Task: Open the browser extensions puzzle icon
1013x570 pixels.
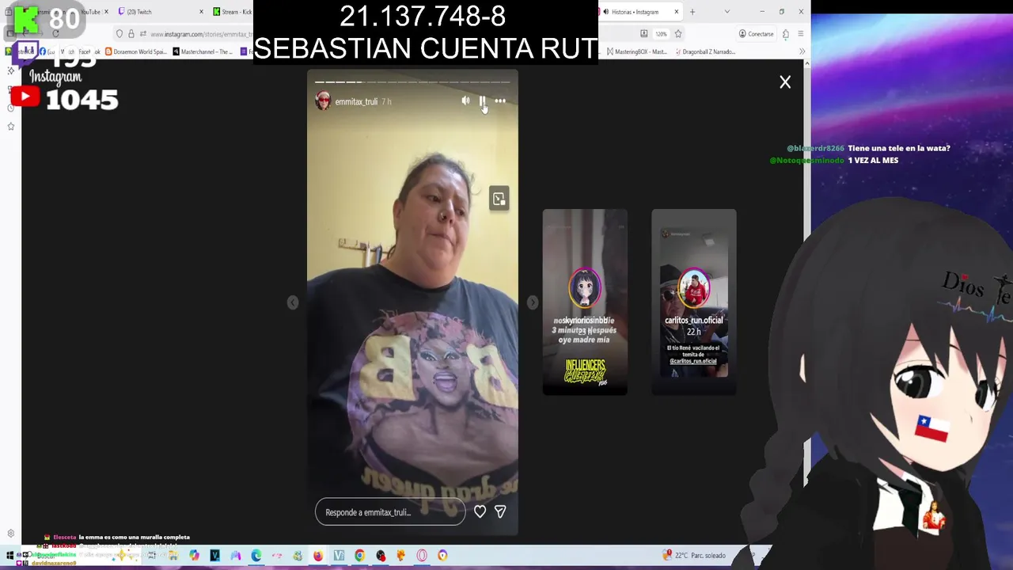Action: point(786,34)
